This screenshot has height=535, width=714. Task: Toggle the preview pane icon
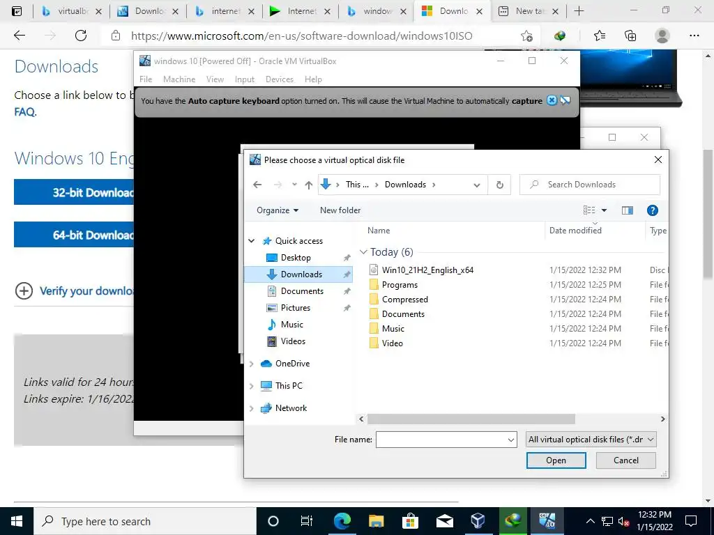(x=628, y=210)
